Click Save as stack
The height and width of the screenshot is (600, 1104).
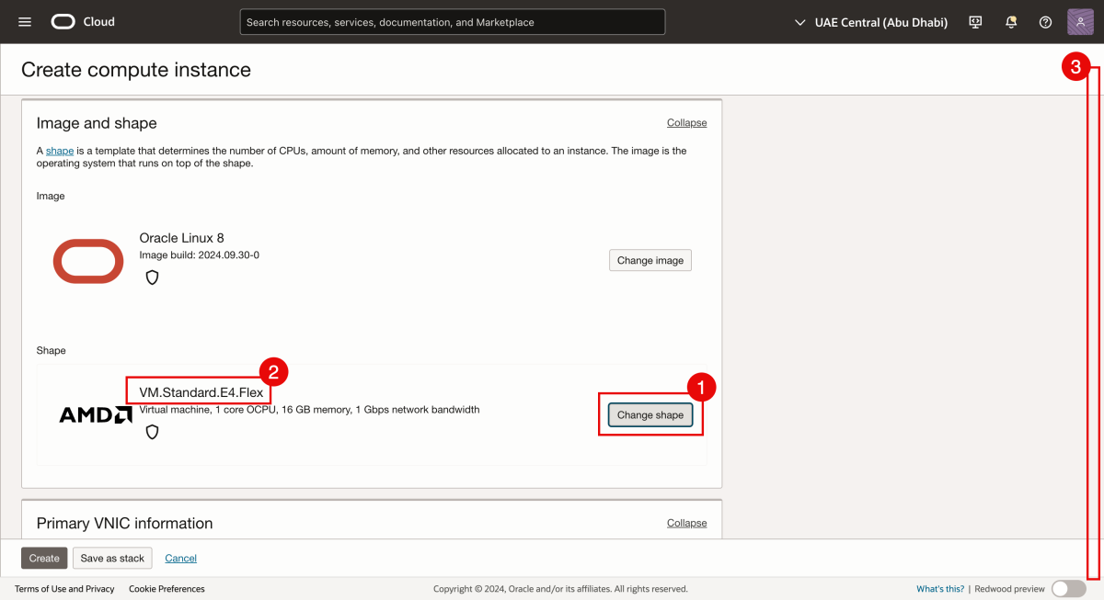pyautogui.click(x=112, y=557)
